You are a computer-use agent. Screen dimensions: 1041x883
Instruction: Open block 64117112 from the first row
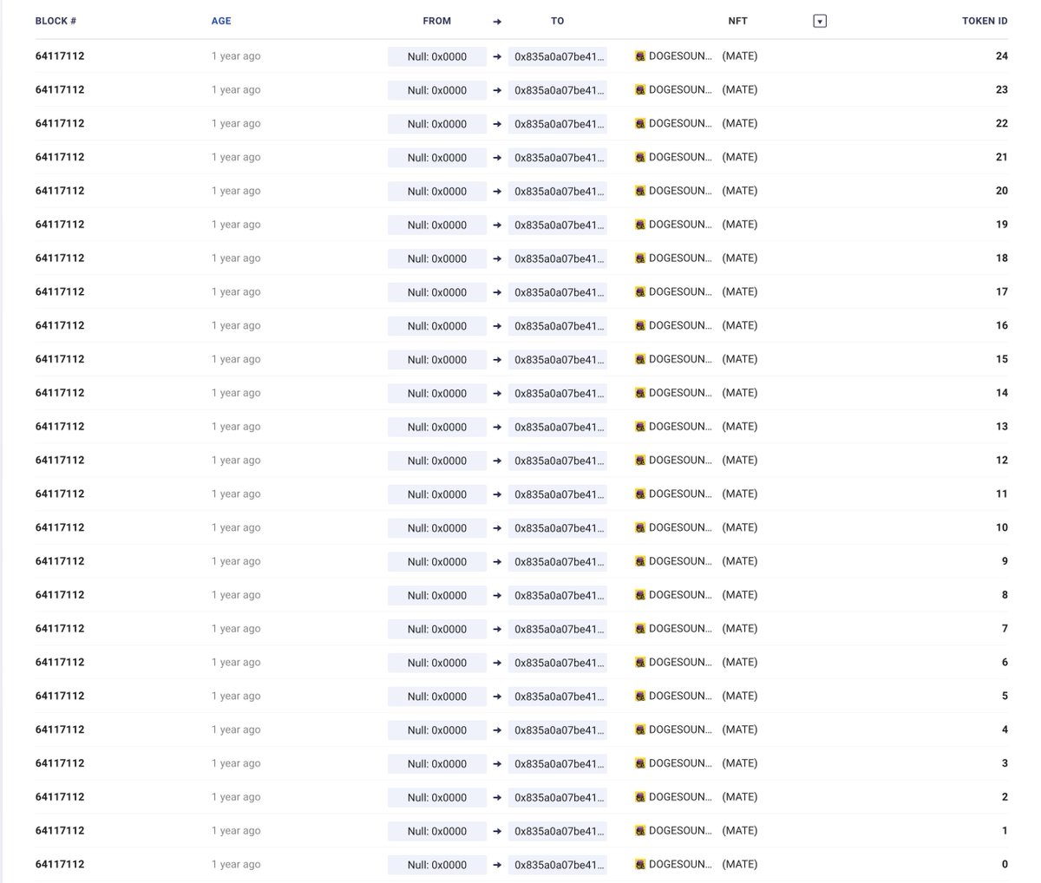click(59, 56)
